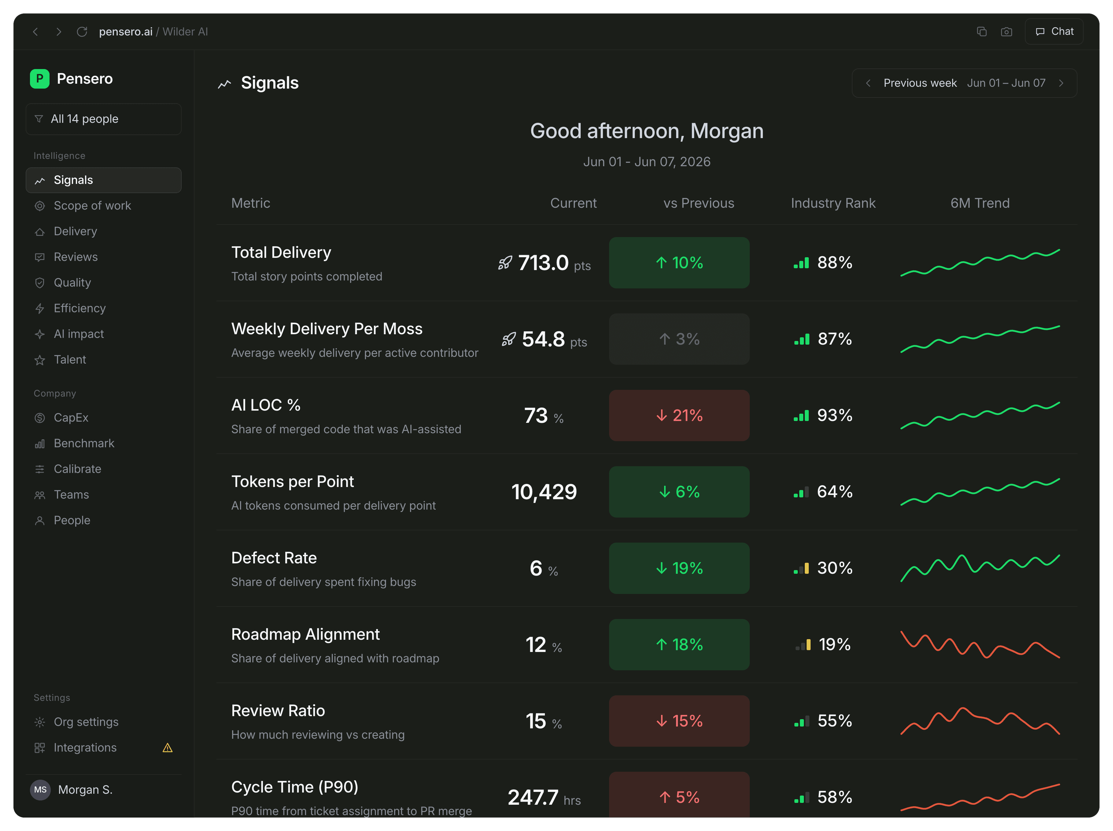Click the rocket icon beside 713.0 pts
This screenshot has height=831, width=1113.
(505, 262)
